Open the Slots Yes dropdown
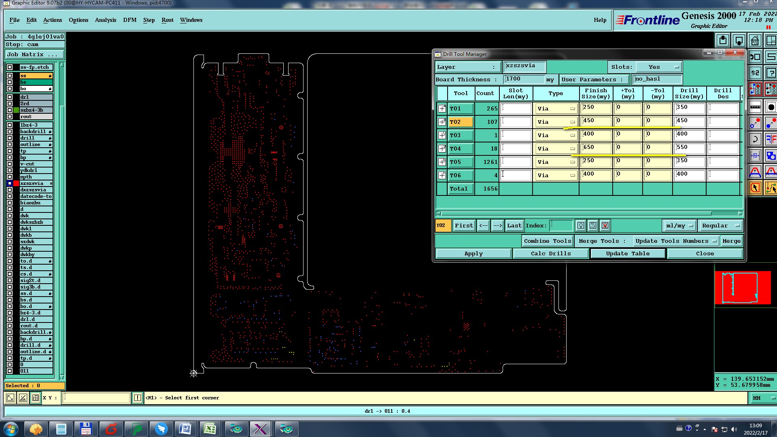The width and height of the screenshot is (777, 437). pos(658,67)
